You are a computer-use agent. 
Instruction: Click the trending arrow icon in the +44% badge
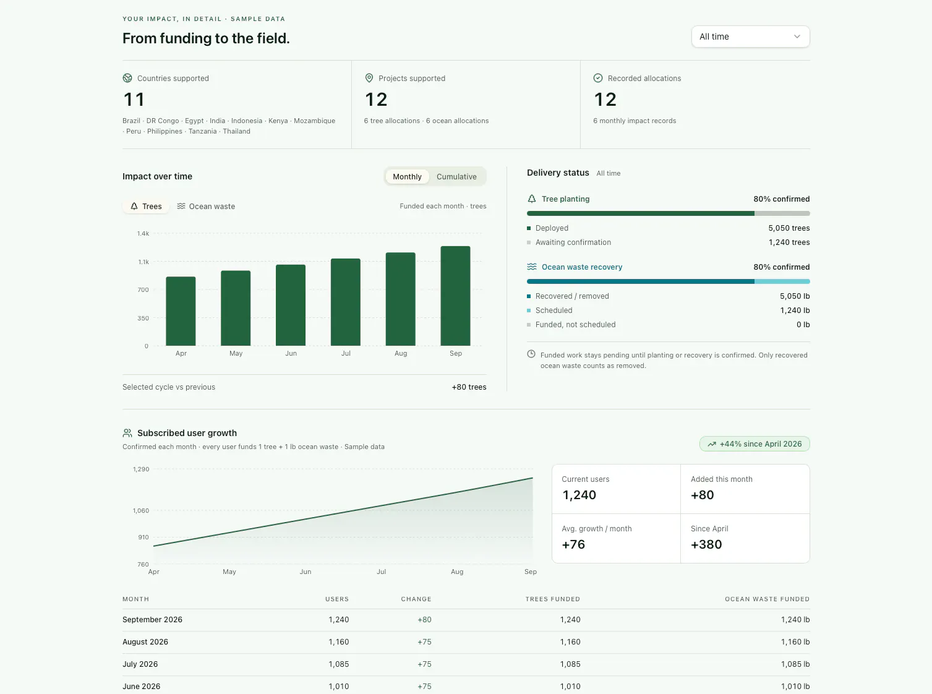[712, 444]
